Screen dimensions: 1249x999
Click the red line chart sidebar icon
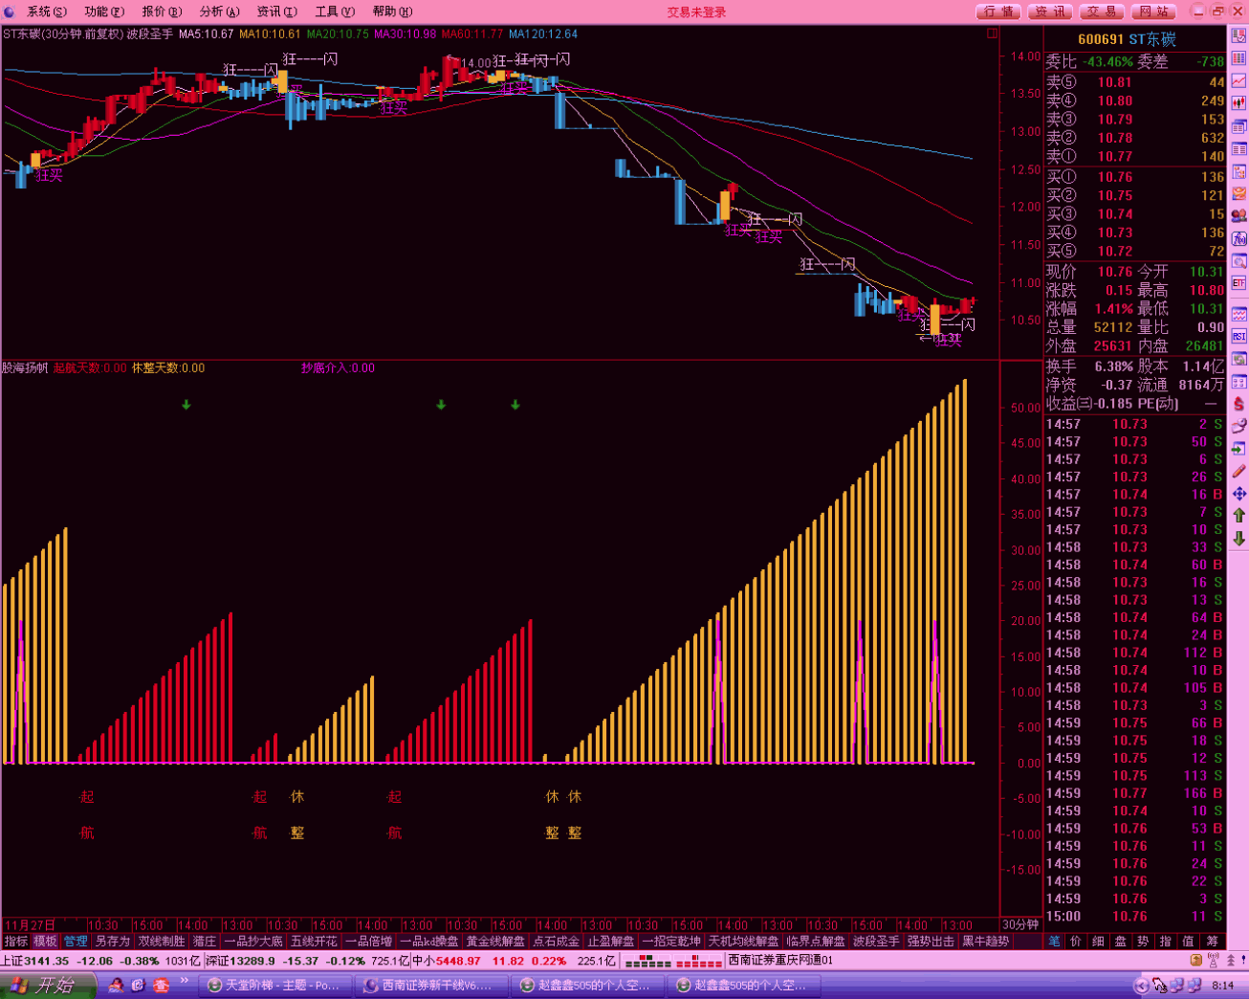point(1238,81)
